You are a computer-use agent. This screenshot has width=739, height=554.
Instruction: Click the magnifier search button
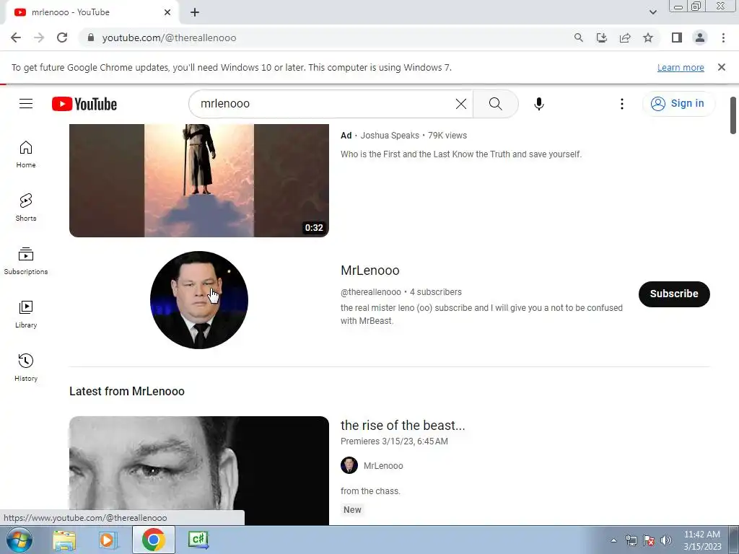tap(495, 104)
